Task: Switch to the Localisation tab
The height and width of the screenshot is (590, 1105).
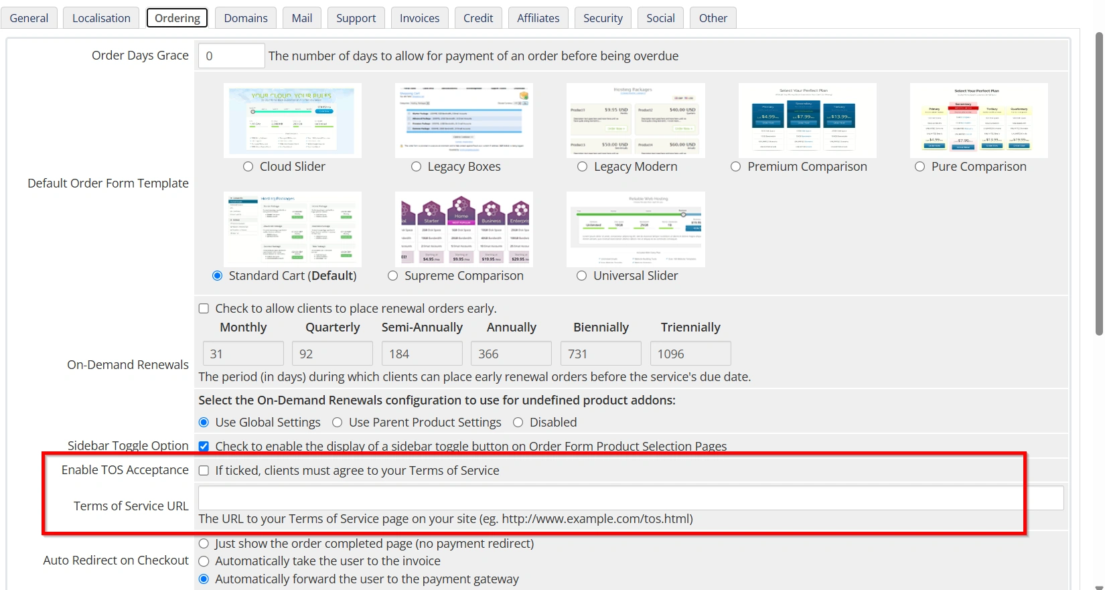Action: click(x=101, y=18)
